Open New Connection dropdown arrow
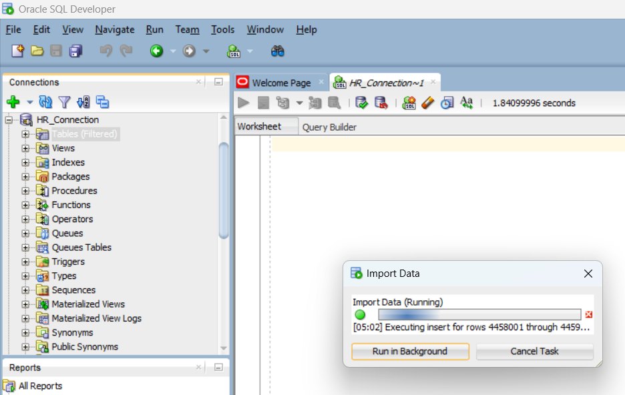This screenshot has width=625, height=395. (x=30, y=102)
